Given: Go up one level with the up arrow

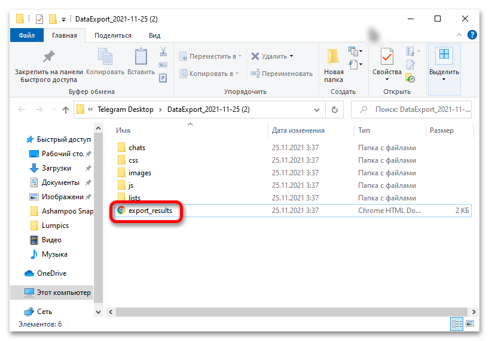Looking at the screenshot, I should tap(66, 109).
